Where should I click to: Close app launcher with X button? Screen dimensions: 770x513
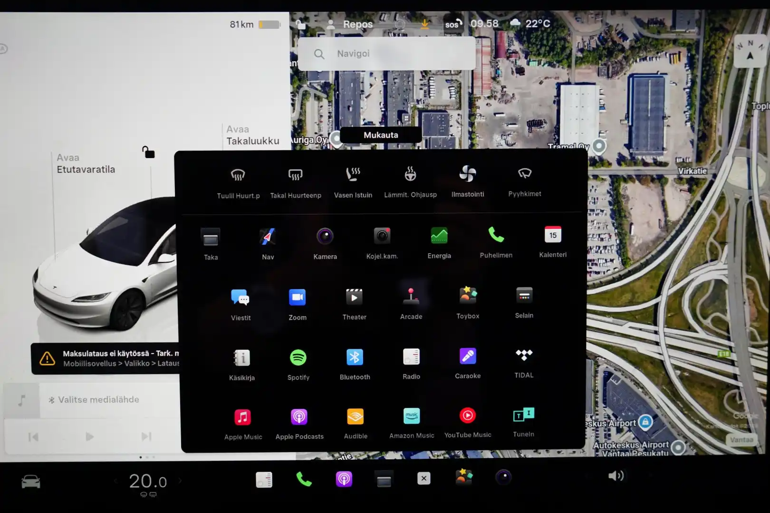click(x=424, y=478)
